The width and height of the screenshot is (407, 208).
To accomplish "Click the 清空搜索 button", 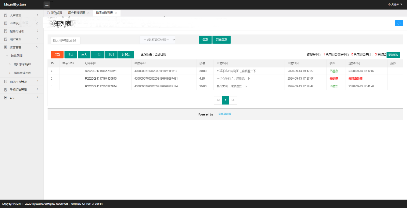I will coord(222,39).
